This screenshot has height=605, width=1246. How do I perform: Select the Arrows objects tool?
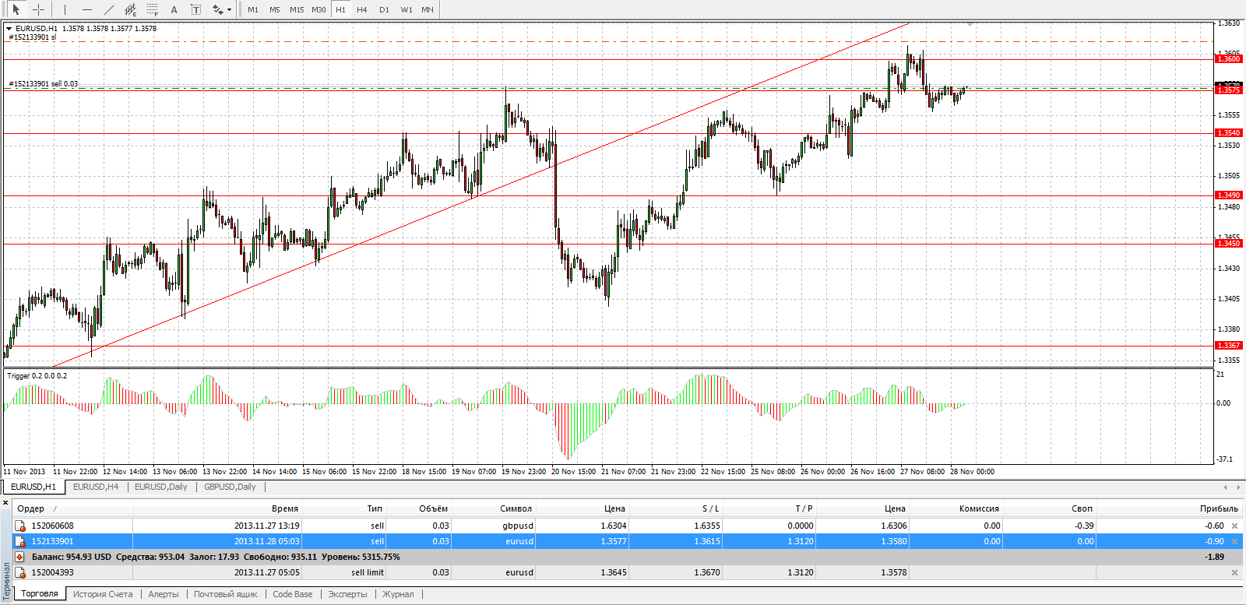(217, 9)
